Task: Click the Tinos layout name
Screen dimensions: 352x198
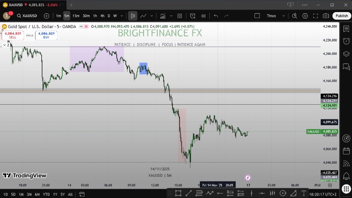Action: point(271,16)
